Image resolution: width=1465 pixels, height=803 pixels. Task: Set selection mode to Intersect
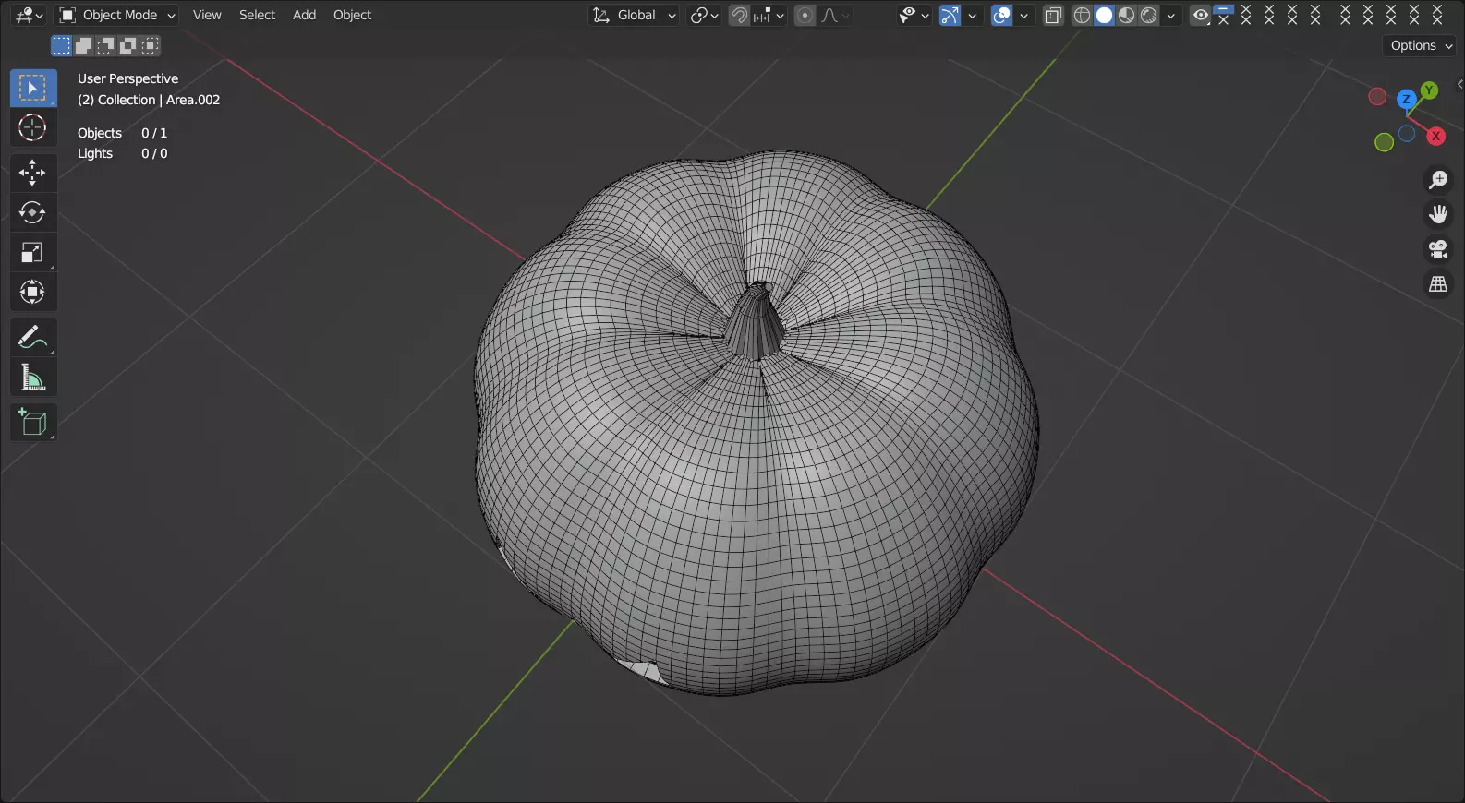click(151, 45)
